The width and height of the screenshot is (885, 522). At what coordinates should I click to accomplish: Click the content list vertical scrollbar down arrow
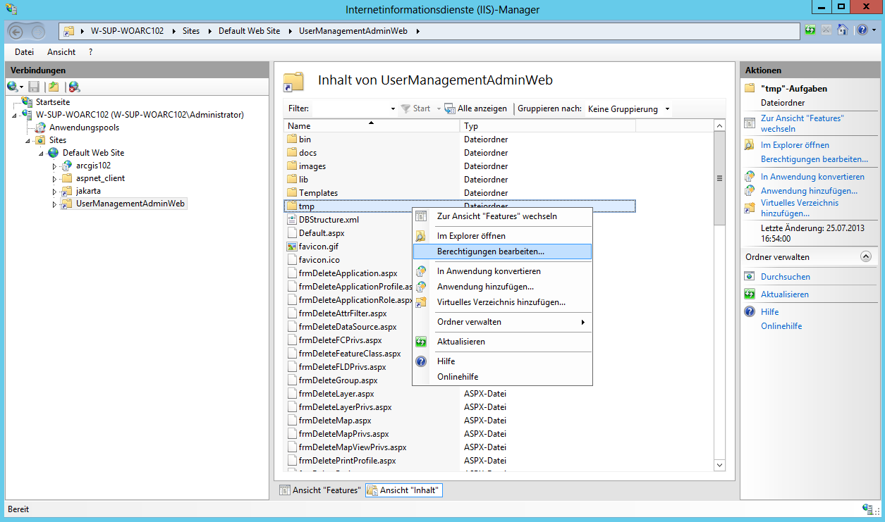click(x=719, y=465)
